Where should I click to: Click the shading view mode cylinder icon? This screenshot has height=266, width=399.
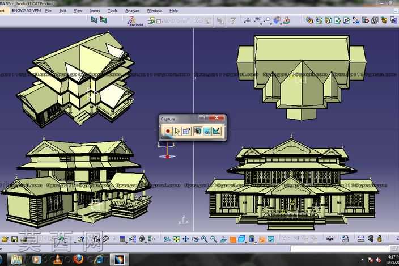tap(252, 239)
